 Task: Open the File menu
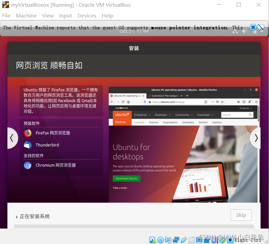point(6,15)
